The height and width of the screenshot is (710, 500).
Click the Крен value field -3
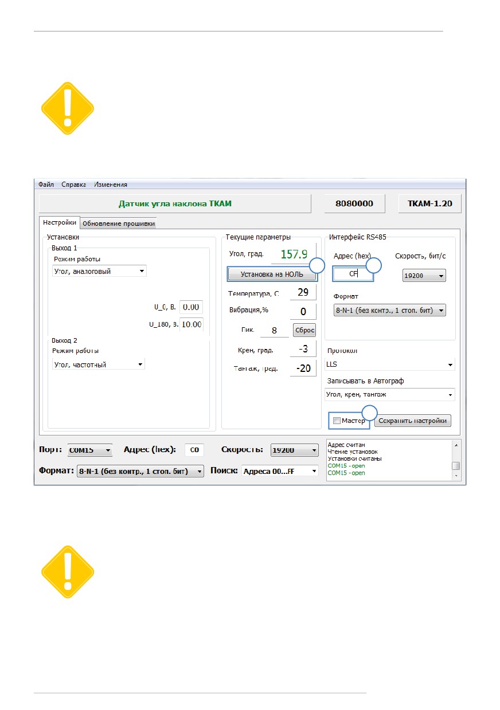coord(303,349)
